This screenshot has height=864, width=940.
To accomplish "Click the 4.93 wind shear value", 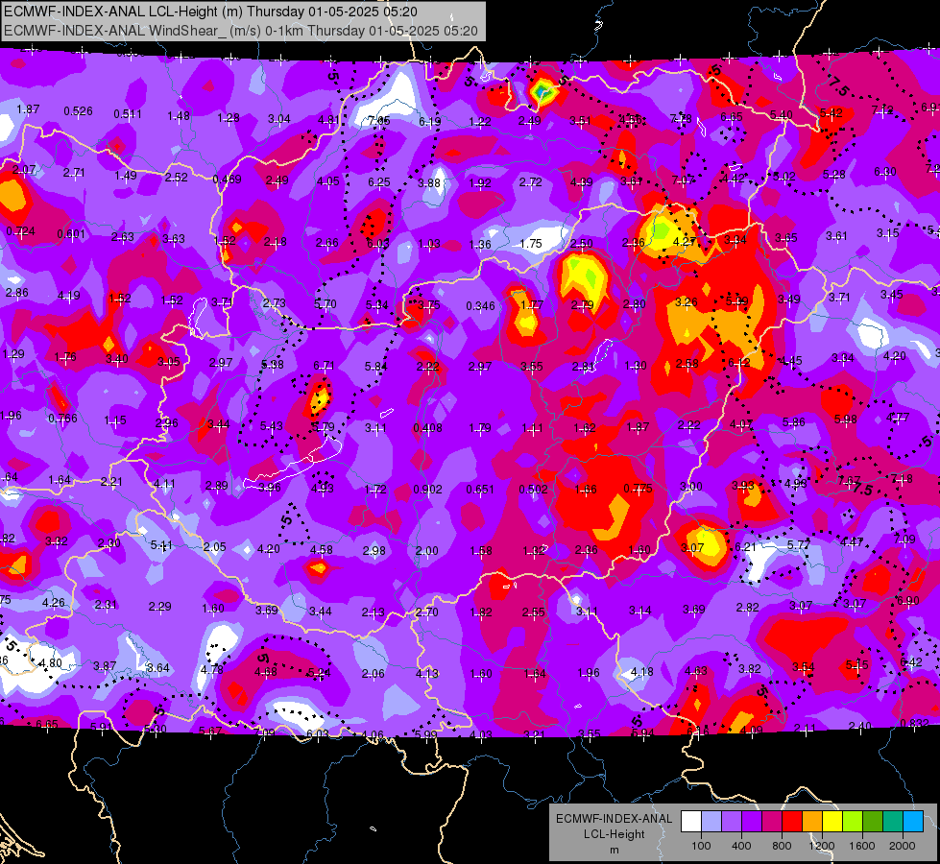I will pos(323,488).
